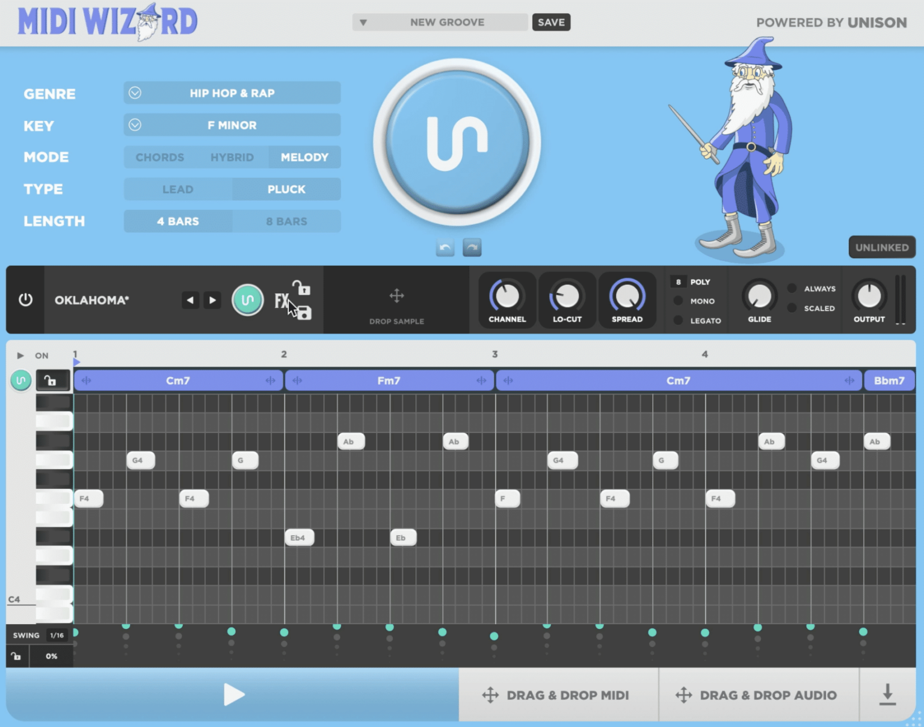Viewport: 924px width, 727px height.
Task: Toggle LEGATO mode on
Action: click(695, 321)
